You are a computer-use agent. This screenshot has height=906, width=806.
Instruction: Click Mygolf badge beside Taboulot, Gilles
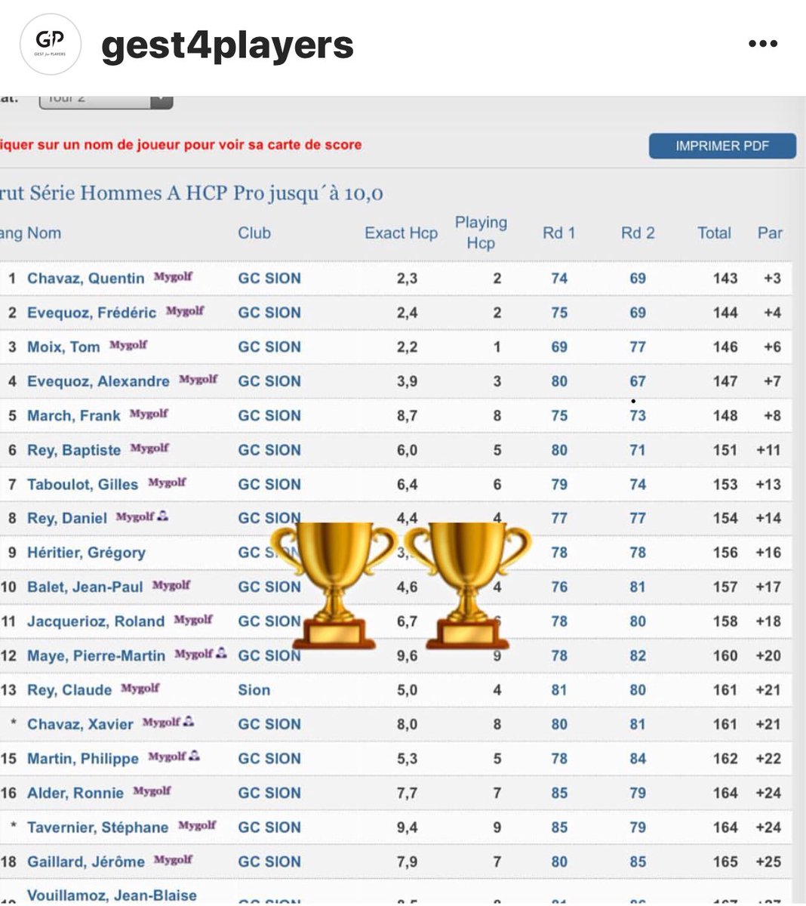[167, 482]
